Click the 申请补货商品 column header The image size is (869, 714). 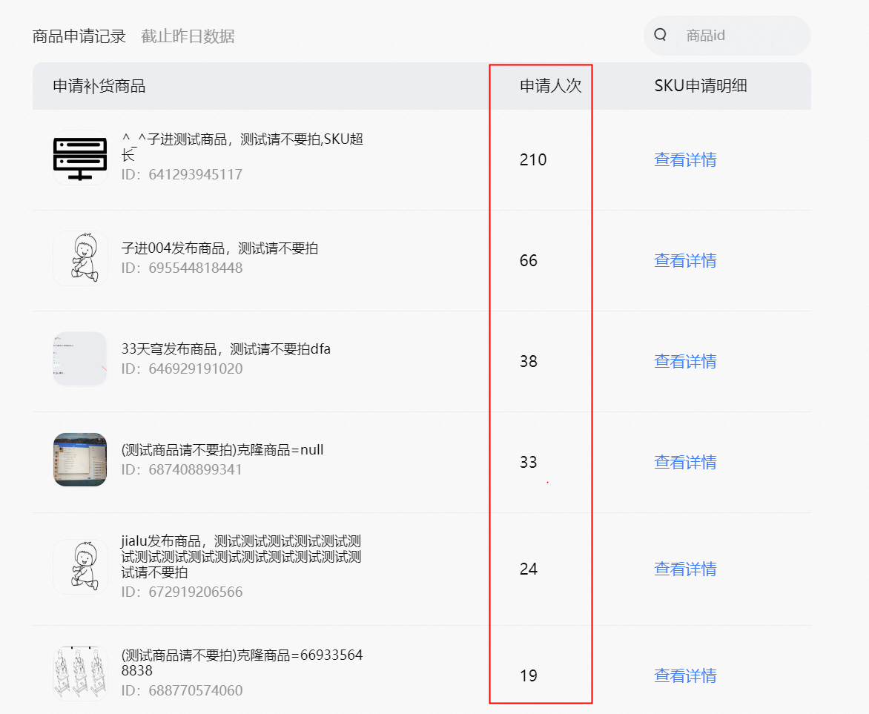pos(99,86)
